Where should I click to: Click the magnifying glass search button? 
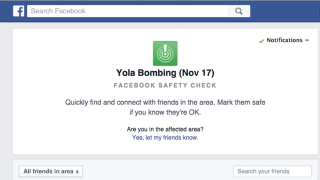239,11
